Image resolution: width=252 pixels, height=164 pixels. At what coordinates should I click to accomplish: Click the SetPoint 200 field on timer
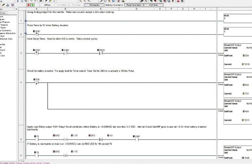[246, 56]
